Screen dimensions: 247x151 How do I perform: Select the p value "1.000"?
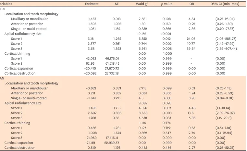pyautogui.click(x=167, y=54)
